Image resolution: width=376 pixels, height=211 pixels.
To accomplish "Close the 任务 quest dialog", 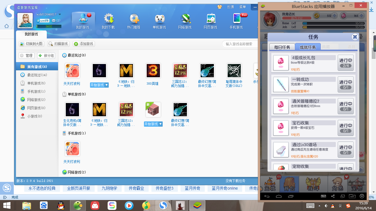I will coord(355,37).
